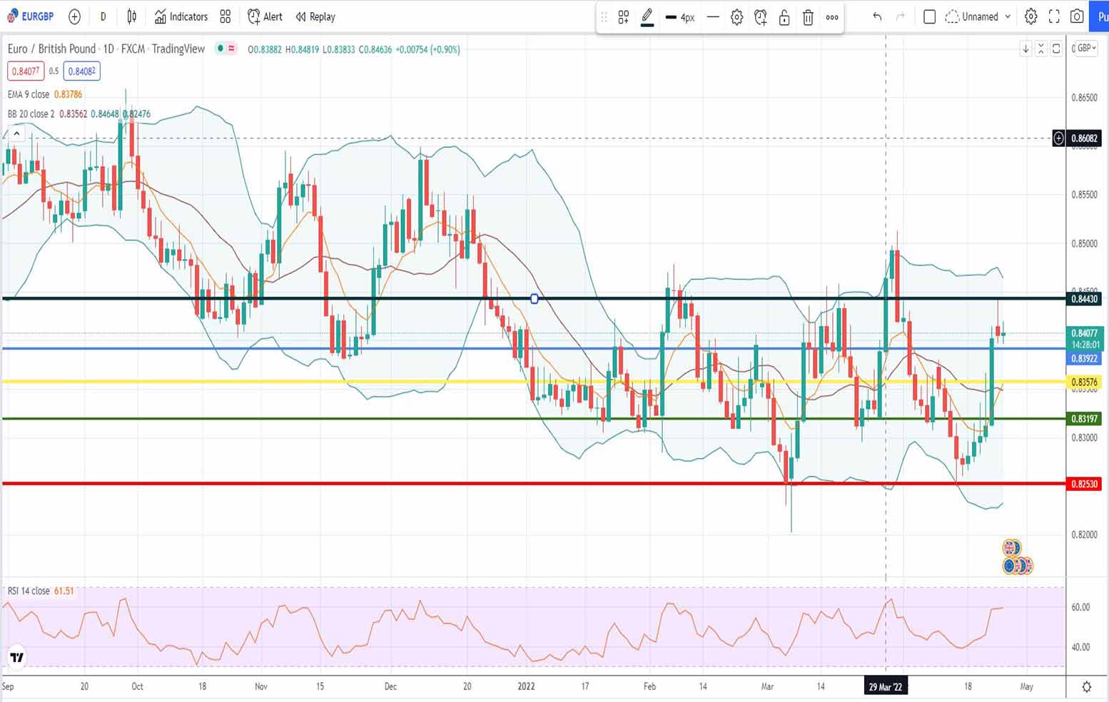Take a chart snapshot with camera icon
Screen dimensions: 1109x702
[x=1077, y=16]
